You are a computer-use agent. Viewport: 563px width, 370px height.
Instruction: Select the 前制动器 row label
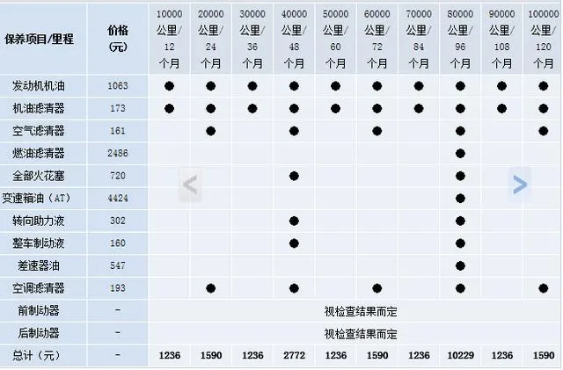click(39, 310)
